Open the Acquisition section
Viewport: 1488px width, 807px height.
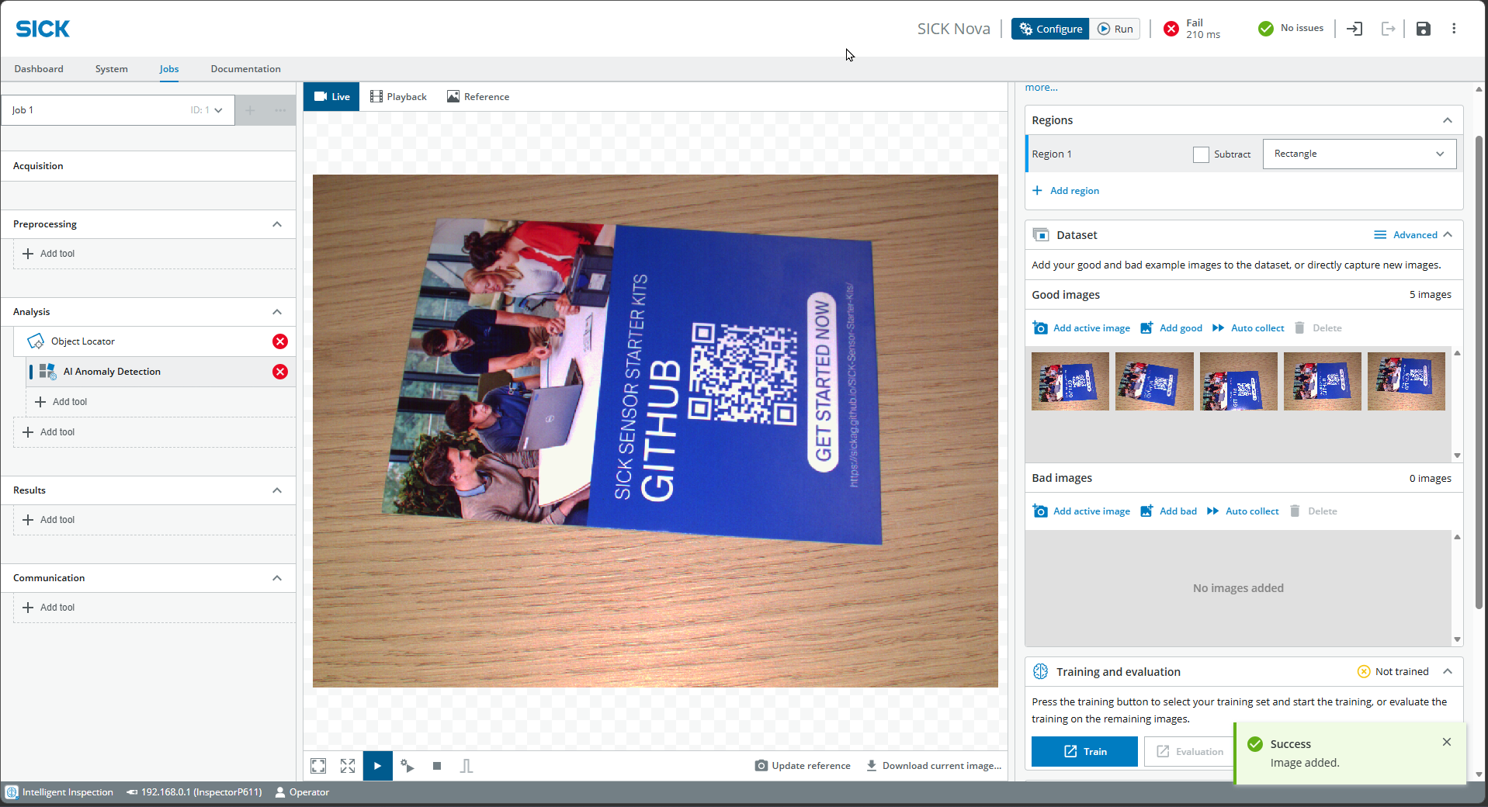148,166
